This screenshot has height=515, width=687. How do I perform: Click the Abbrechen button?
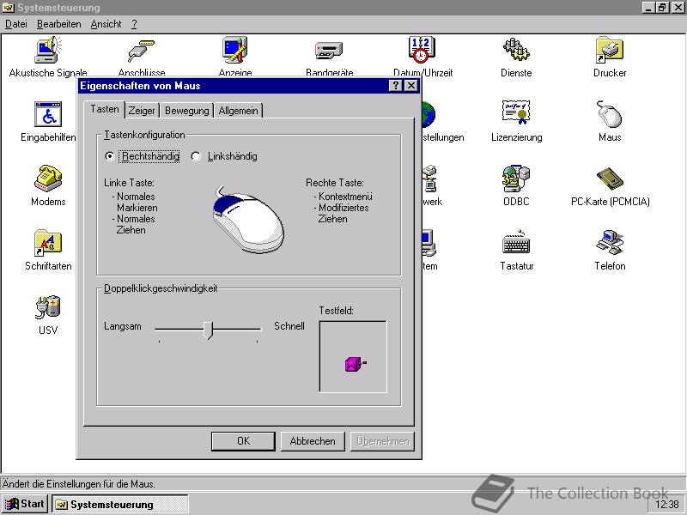pos(313,441)
